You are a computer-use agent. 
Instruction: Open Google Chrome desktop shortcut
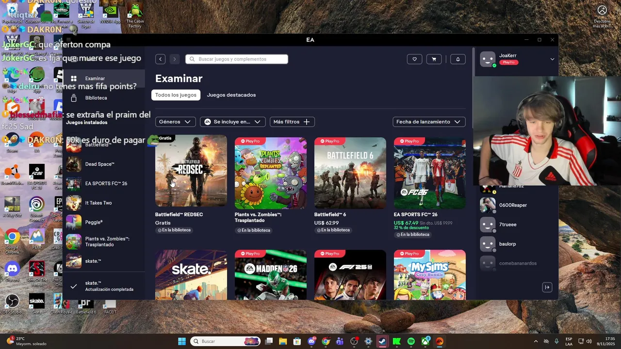coord(12,242)
